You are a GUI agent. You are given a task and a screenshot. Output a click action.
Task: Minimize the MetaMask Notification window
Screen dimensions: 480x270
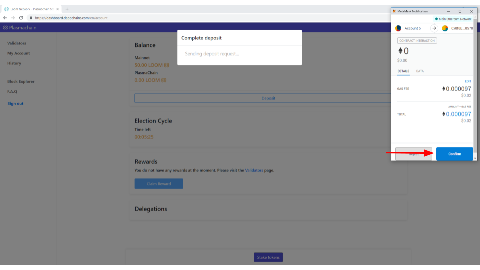click(449, 11)
